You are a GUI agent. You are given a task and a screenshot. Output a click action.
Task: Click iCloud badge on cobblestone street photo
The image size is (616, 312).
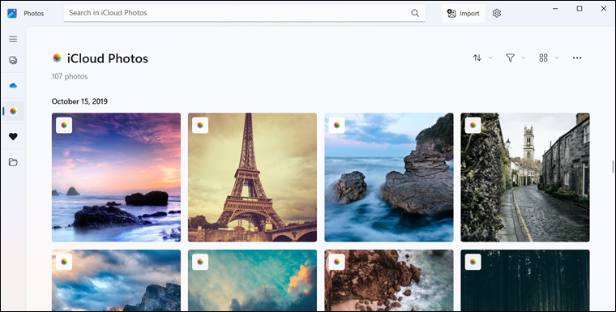[x=473, y=126]
